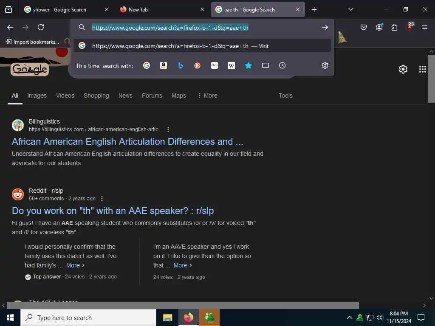Image resolution: width=435 pixels, height=326 pixels.
Task: Open the green people app on taskbar
Action: tap(209, 318)
